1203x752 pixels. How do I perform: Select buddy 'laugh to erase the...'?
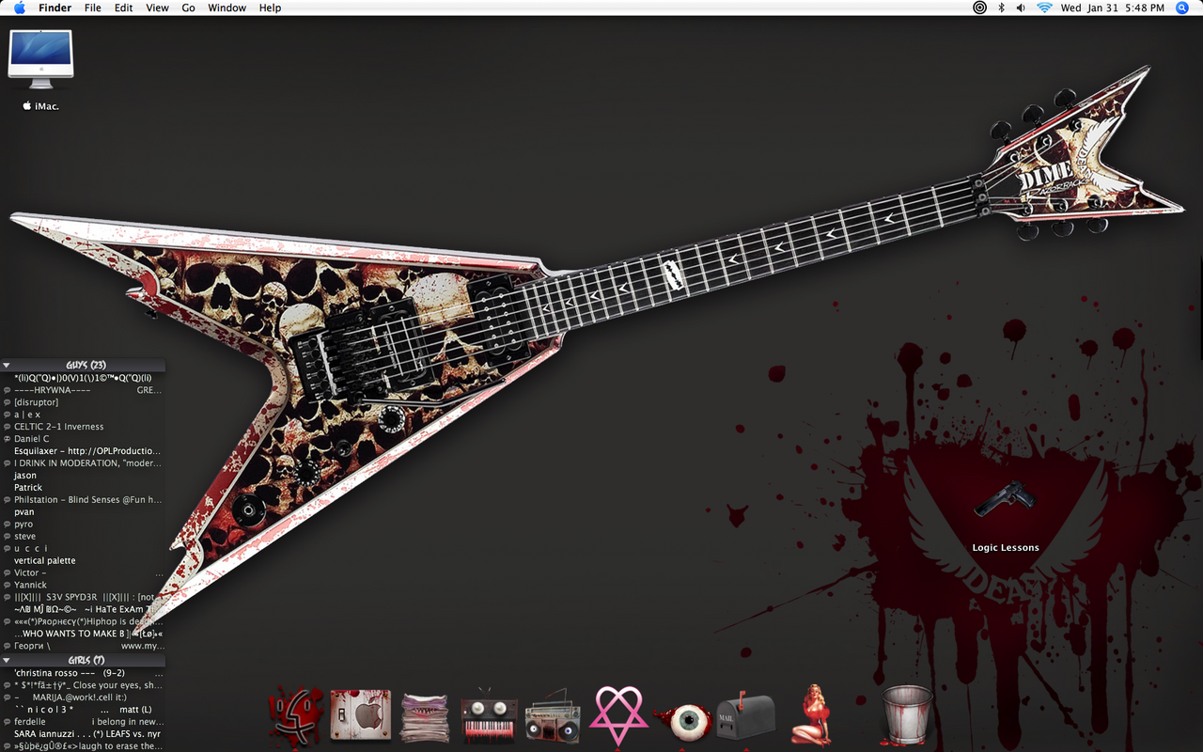point(83,746)
